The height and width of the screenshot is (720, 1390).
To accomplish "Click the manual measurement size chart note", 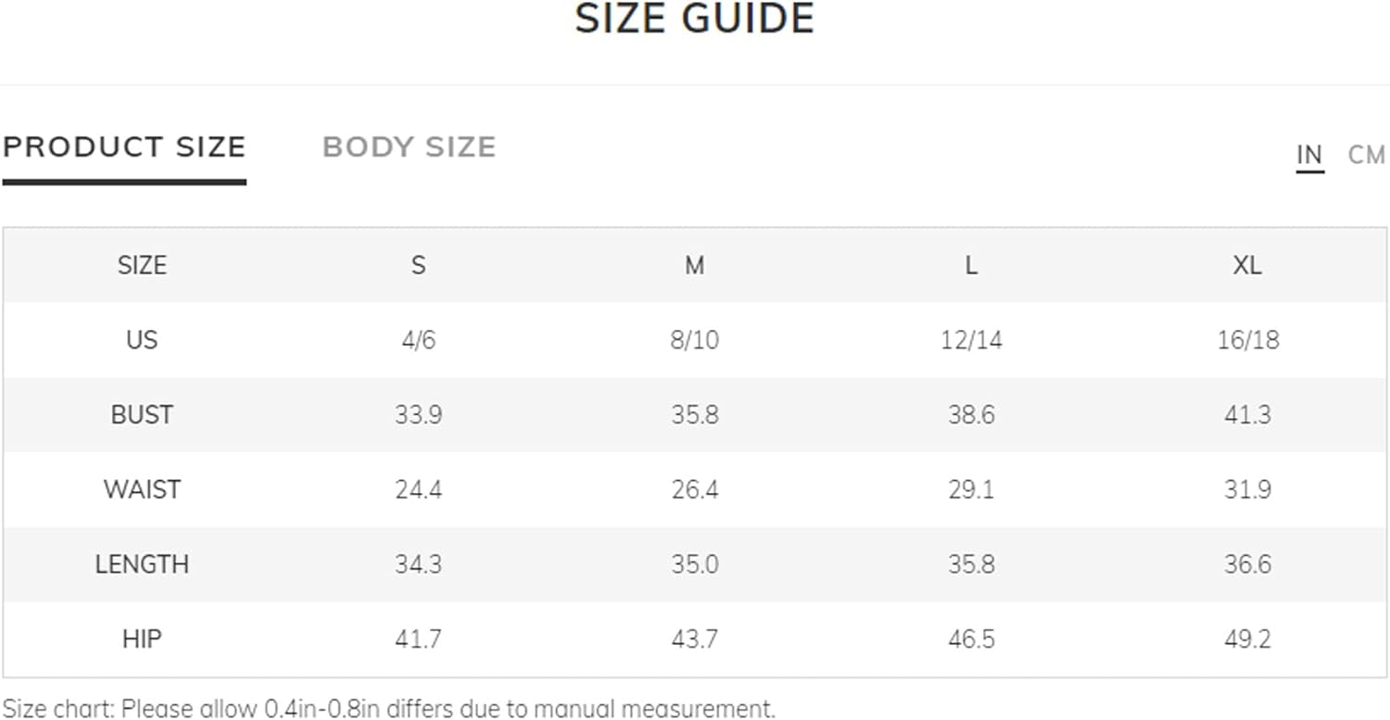I will tap(388, 709).
